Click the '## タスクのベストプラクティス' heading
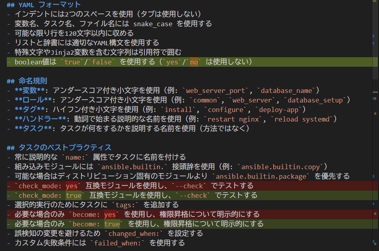This screenshot has width=379, height=251. pyautogui.click(x=59, y=148)
